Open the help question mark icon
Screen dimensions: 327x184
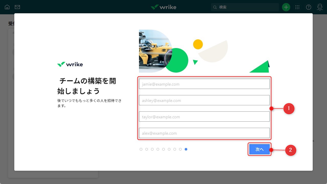(308, 7)
